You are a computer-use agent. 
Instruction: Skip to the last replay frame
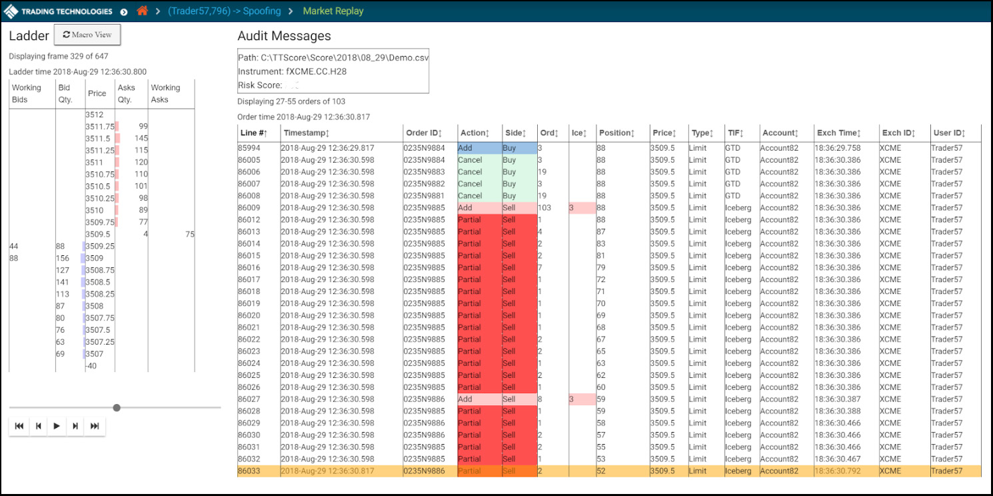(x=94, y=426)
